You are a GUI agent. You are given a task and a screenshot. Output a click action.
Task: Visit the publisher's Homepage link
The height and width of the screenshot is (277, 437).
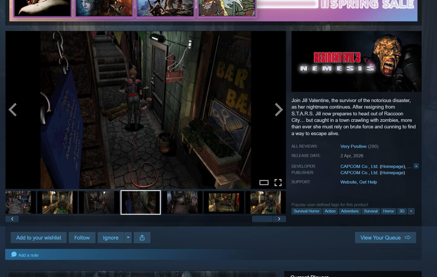(x=392, y=173)
